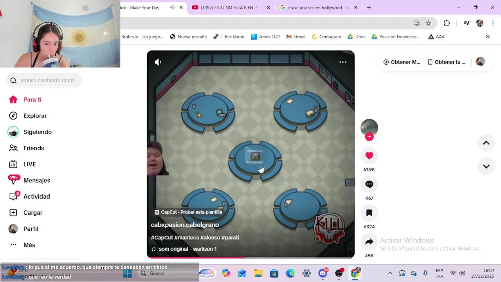The image size is (501, 282).
Task: Share the video with the arrow icon
Action: 369,242
